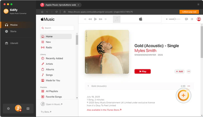Image resolution: width=203 pixels, height=117 pixels.
Task: Open more options for Gold (Acoustic) track
Action: click(189, 86)
